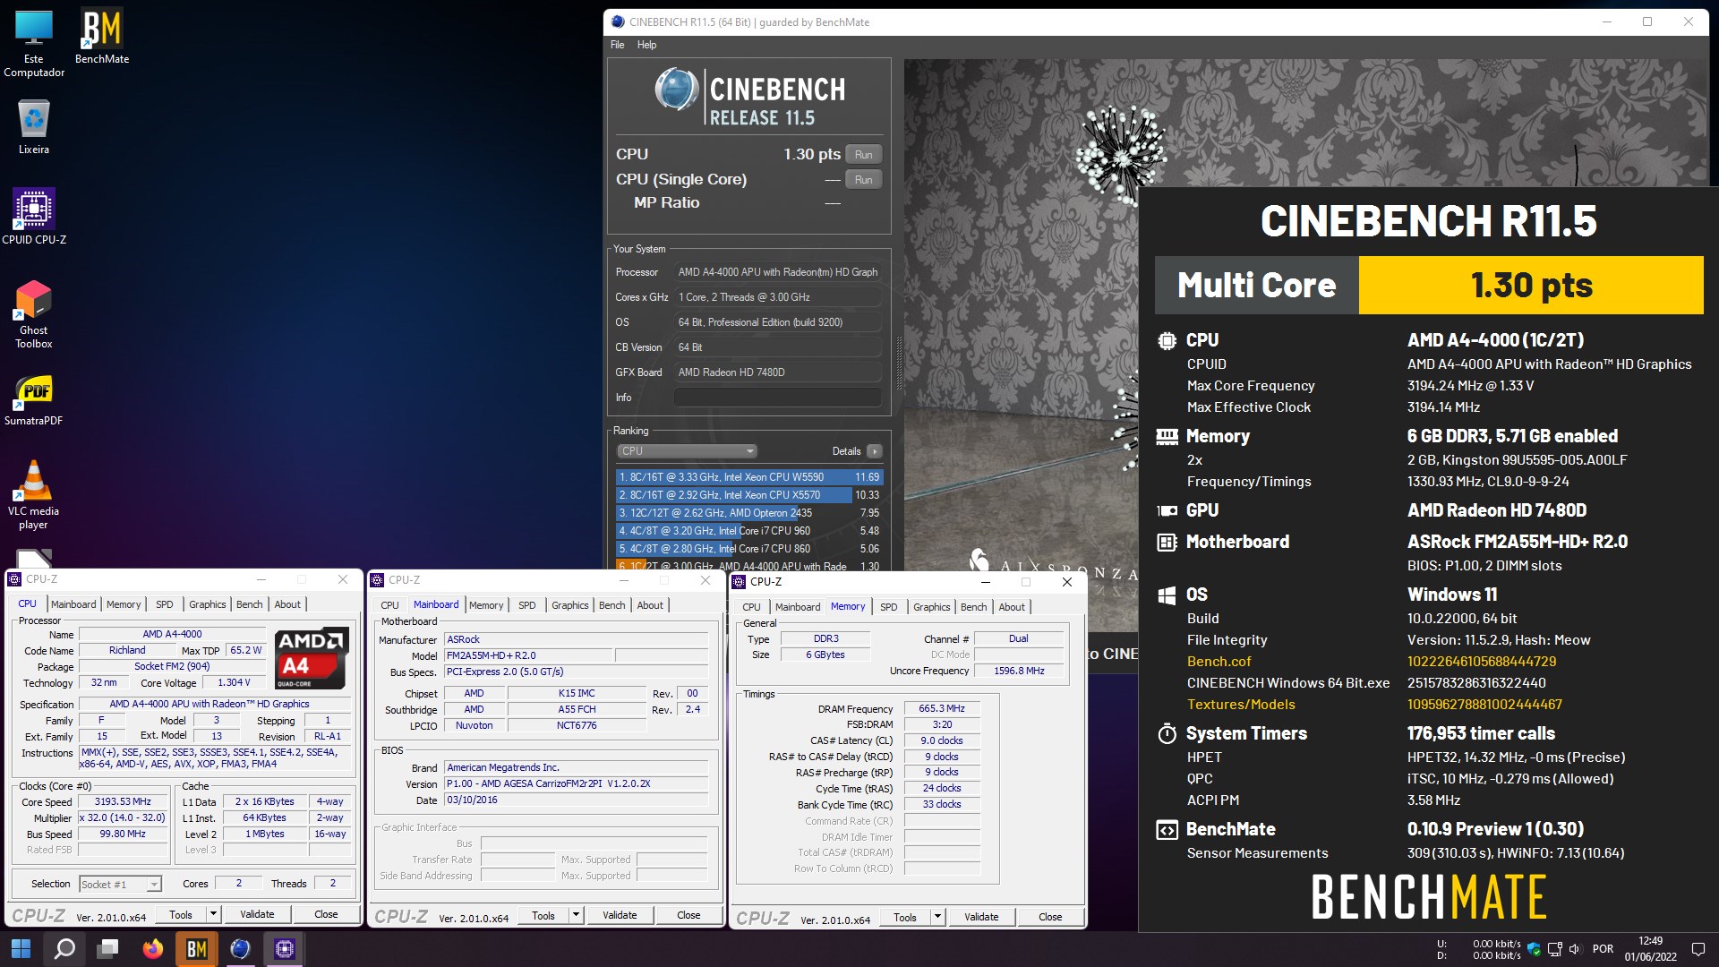Switch to SPD tab in Memory CPU-Z window
Image resolution: width=1719 pixels, height=967 pixels.
tap(888, 607)
